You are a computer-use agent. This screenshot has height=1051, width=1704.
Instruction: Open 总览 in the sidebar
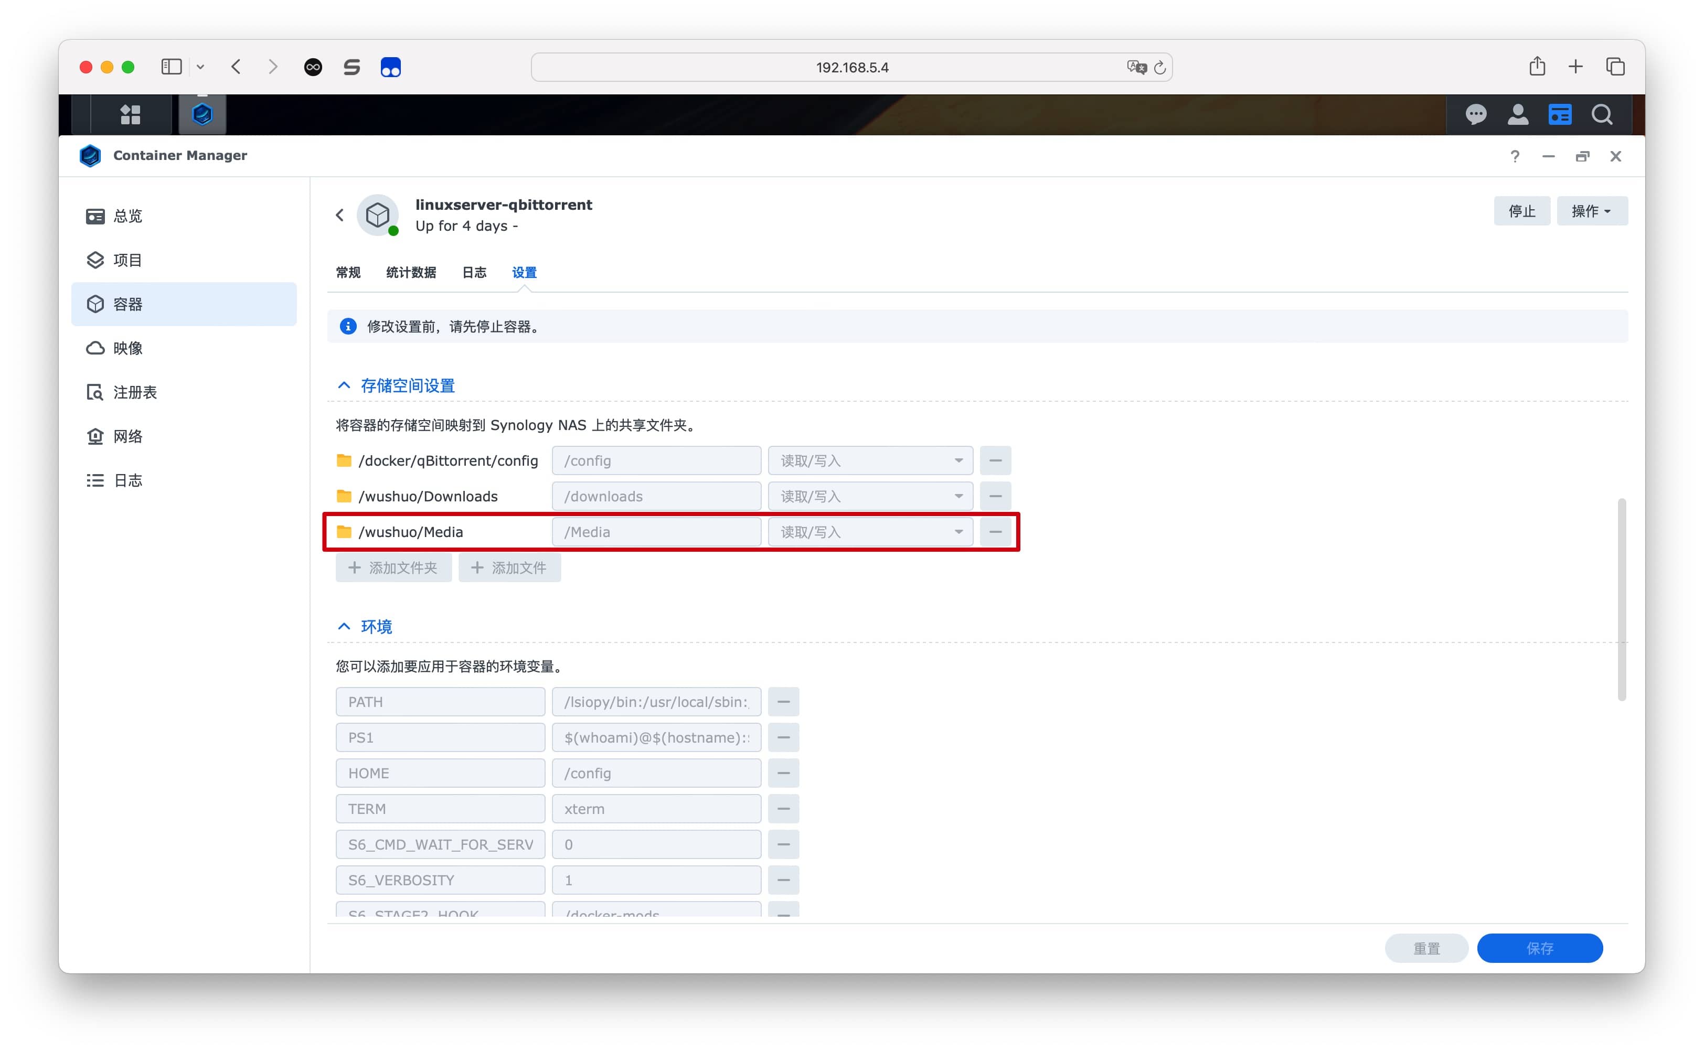pos(184,216)
